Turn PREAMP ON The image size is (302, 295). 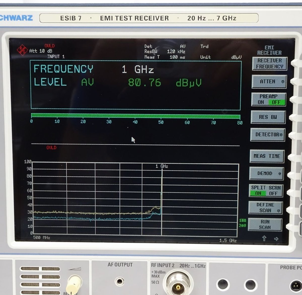coord(261,102)
